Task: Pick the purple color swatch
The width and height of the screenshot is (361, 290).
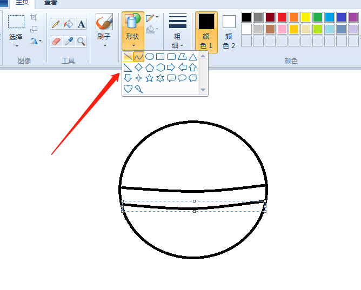Action: [x=353, y=17]
